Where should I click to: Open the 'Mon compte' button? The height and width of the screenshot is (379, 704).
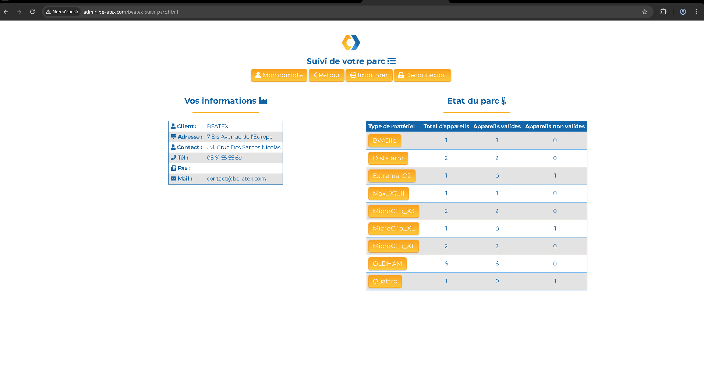[x=279, y=75]
